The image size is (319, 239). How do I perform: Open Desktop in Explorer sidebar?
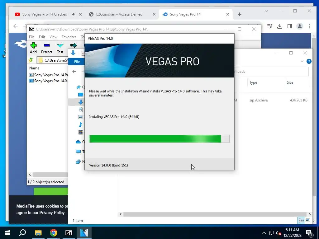click(x=81, y=95)
